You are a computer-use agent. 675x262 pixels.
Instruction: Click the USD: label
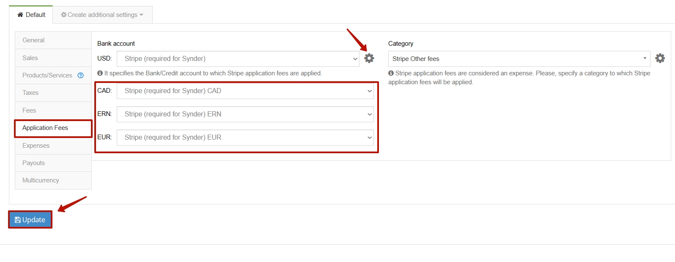[104, 58]
